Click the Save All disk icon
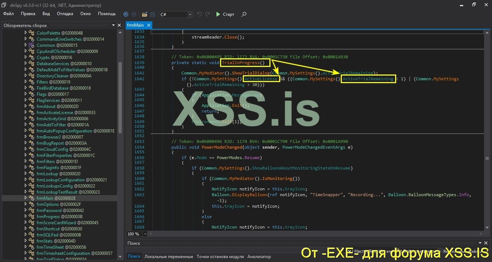The height and width of the screenshot is (262, 492). click(x=152, y=14)
